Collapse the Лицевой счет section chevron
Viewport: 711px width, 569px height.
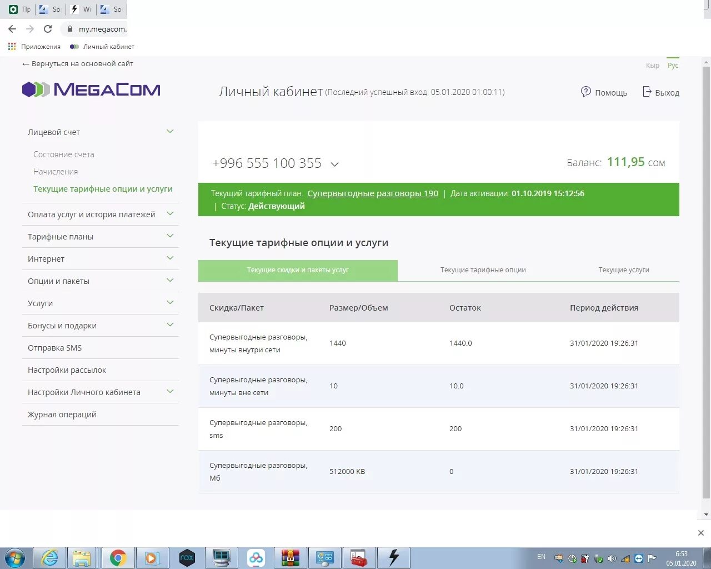point(170,132)
